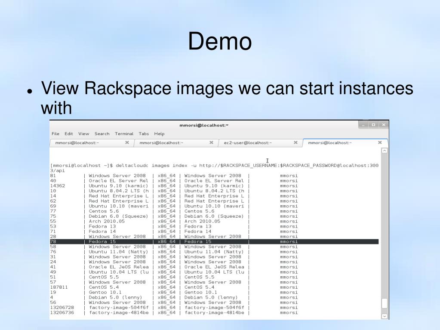This screenshot has width=440, height=330.
Task: Click image ID 58 in the list
Action: (x=53, y=247)
